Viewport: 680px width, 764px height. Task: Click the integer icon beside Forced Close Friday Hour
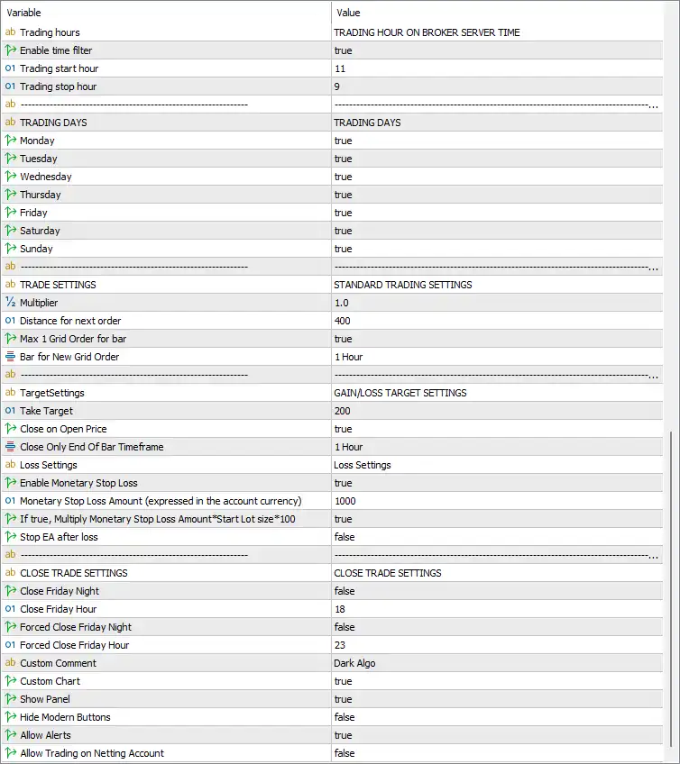coord(10,645)
